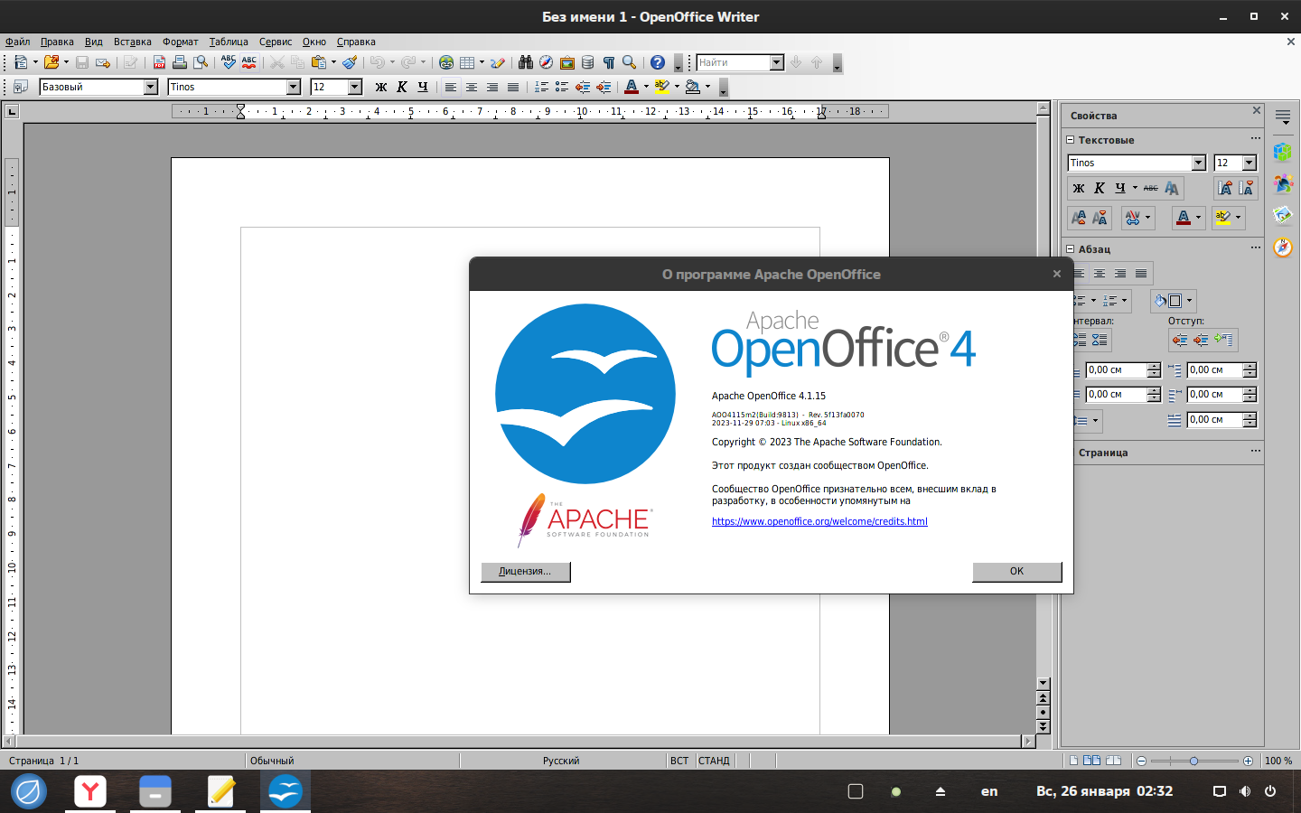Toggle Justified alignment in the formatting toolbar

click(513, 87)
